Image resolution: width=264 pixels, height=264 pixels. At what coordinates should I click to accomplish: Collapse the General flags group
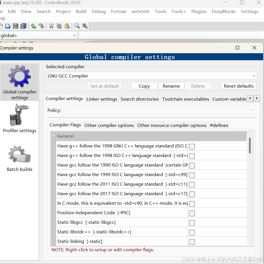tap(53, 136)
